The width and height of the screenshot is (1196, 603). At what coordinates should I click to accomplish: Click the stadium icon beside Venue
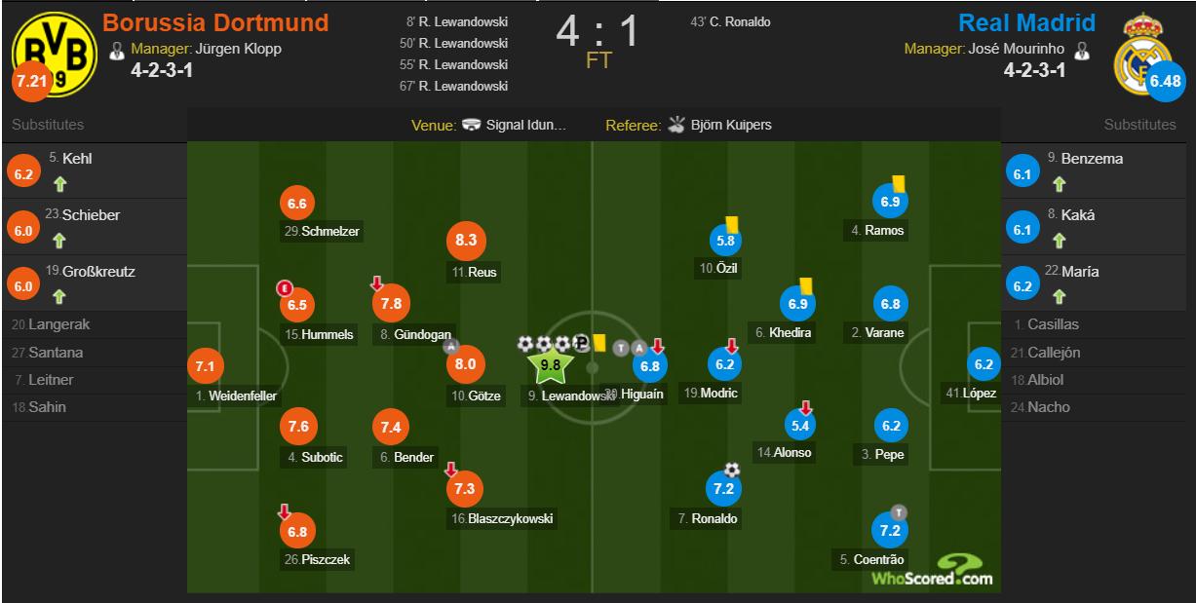472,126
